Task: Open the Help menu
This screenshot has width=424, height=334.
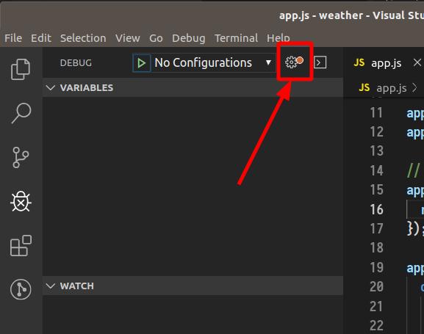Action: [279, 38]
